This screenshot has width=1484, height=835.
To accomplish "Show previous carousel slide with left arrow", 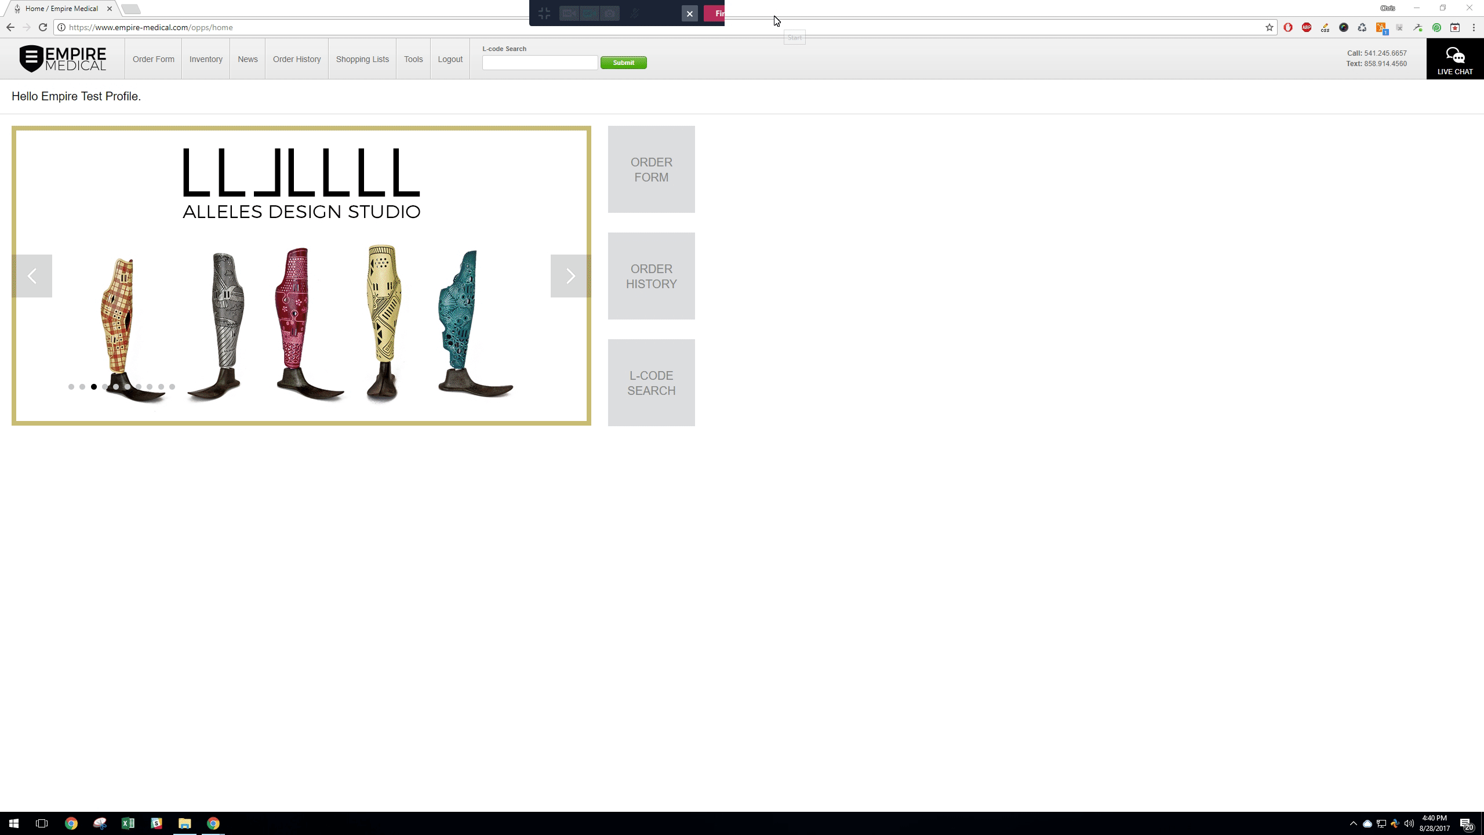I will tap(32, 276).
